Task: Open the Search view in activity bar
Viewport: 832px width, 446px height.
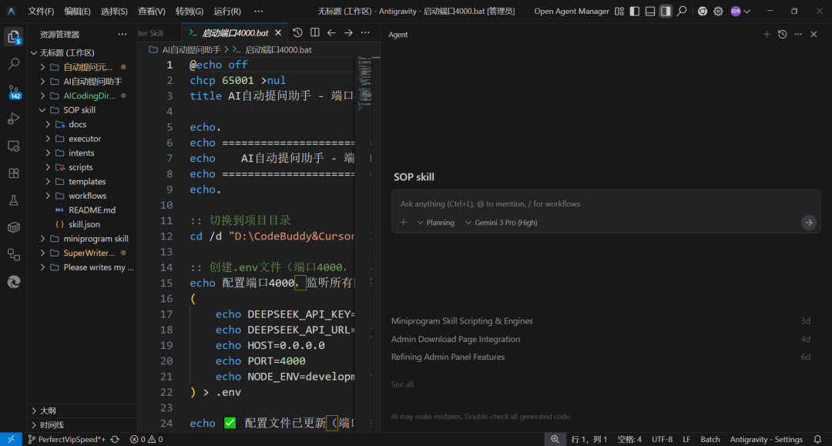Action: (x=14, y=64)
